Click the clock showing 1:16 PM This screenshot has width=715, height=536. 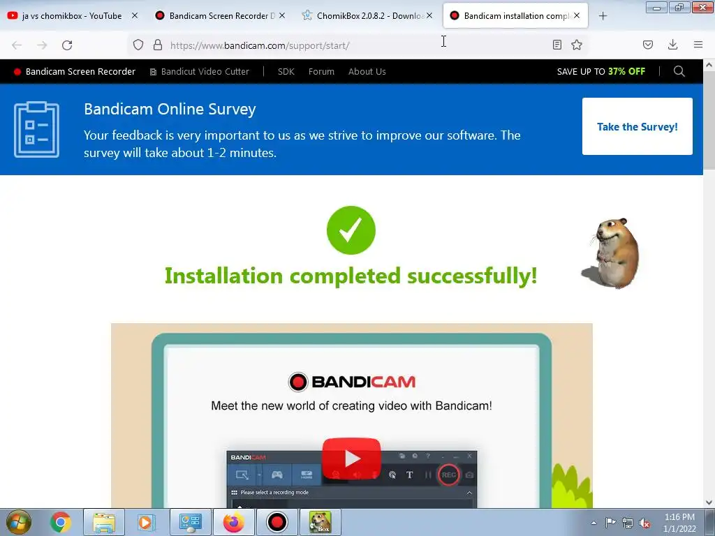coord(679,523)
